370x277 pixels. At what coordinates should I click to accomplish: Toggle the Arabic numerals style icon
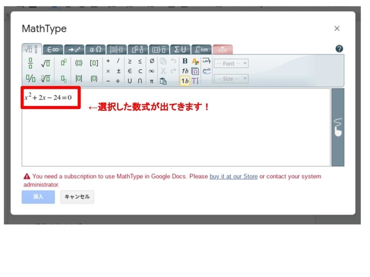coord(206,71)
